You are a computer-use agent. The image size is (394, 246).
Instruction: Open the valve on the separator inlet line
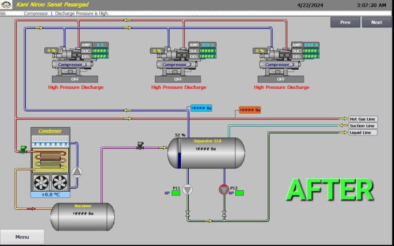pyautogui.click(x=140, y=147)
